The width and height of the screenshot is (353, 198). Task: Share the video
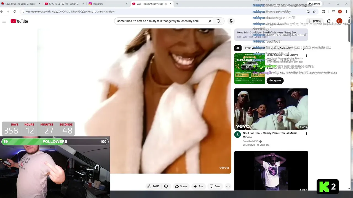pyautogui.click(x=181, y=186)
